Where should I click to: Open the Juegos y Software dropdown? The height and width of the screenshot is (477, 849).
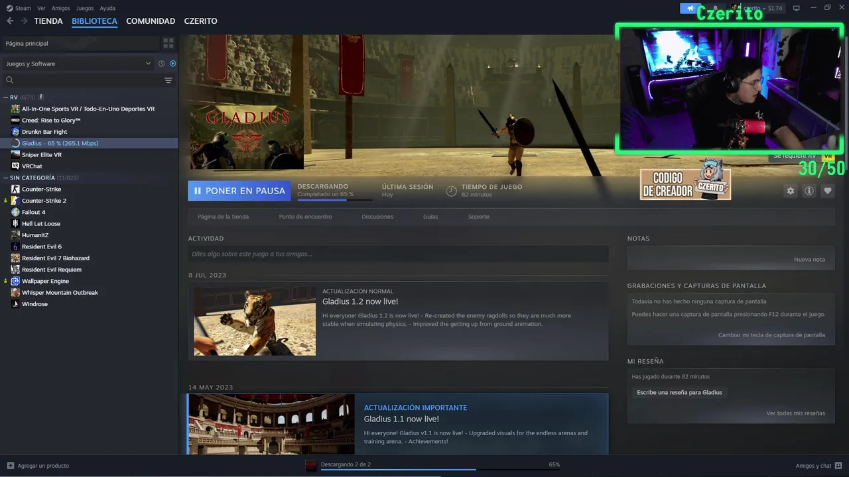coord(78,64)
